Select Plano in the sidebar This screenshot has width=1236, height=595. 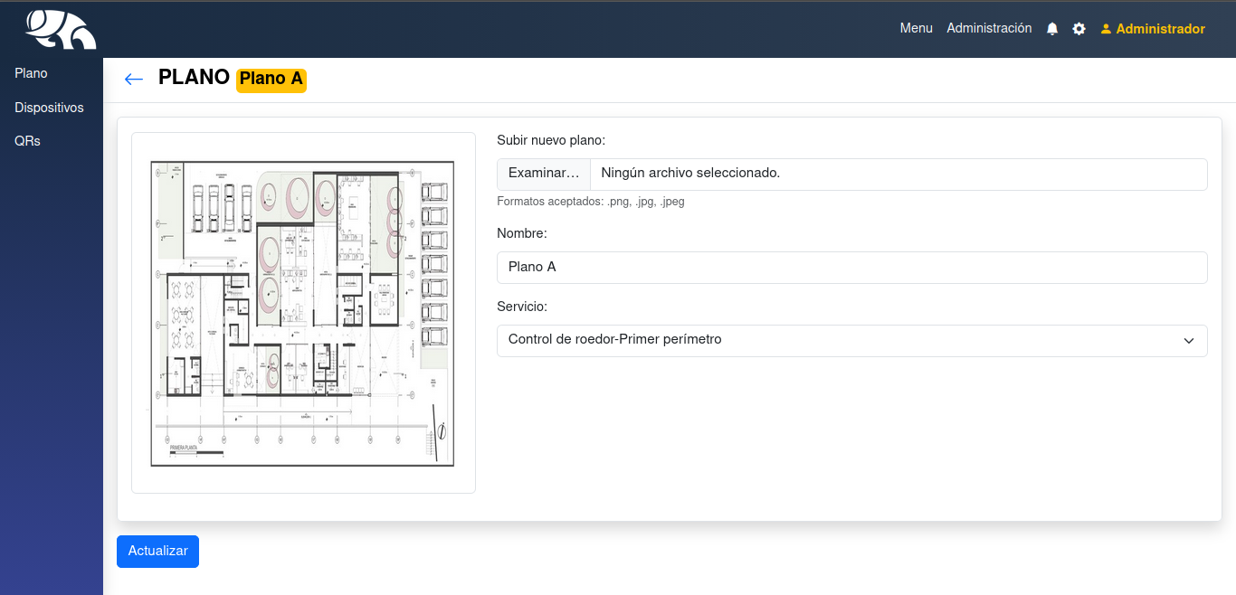point(31,73)
